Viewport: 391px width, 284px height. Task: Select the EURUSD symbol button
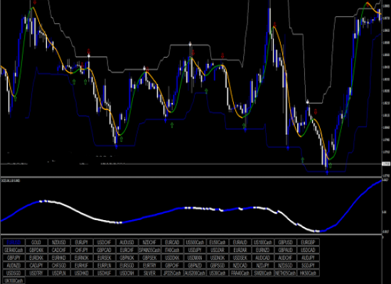pyautogui.click(x=14, y=242)
